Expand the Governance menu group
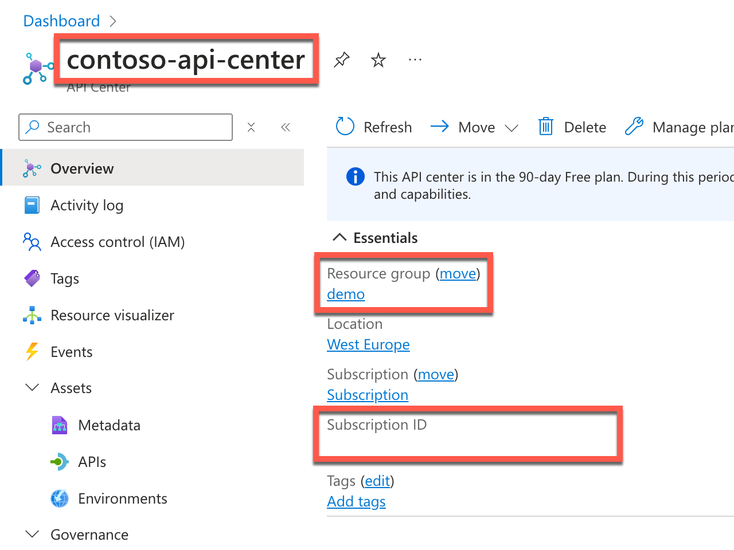Viewport: 734px width, 550px height. [x=33, y=535]
